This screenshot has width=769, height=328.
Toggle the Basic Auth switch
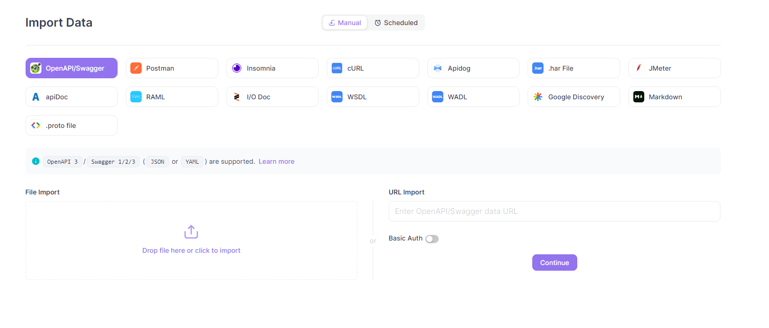tap(432, 239)
